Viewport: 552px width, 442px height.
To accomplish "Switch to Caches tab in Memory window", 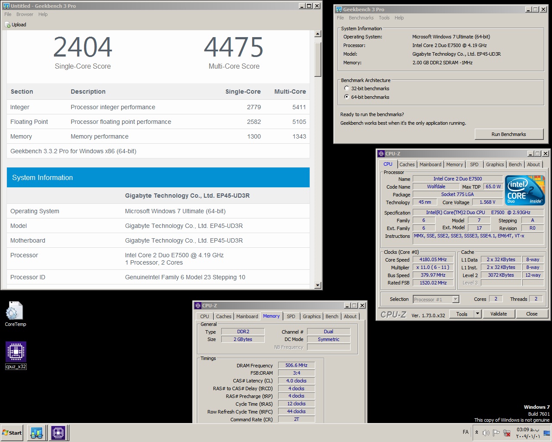I will click(x=223, y=316).
